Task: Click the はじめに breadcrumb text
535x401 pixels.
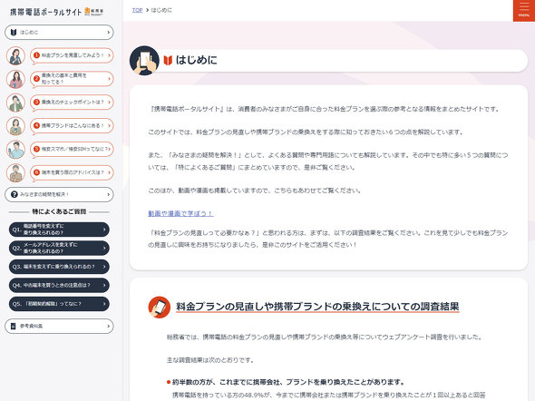Action: 161,10
